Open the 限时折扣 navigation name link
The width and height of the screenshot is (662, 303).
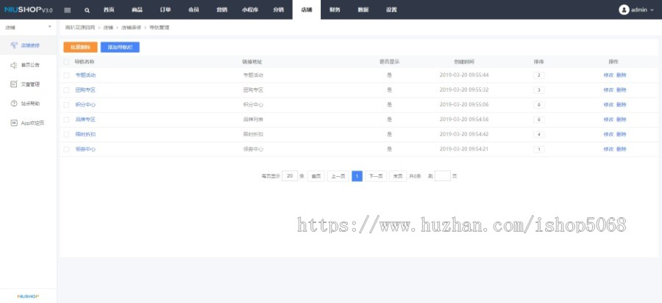[x=86, y=134]
